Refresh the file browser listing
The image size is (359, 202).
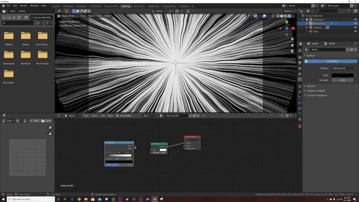coord(19,17)
